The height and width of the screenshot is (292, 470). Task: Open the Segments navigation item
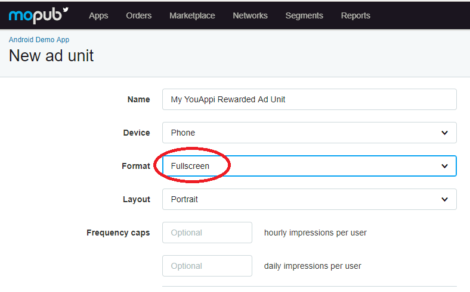coord(304,15)
